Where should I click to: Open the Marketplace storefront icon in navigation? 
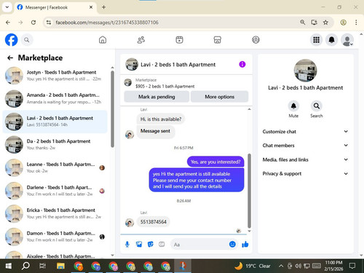click(218, 40)
